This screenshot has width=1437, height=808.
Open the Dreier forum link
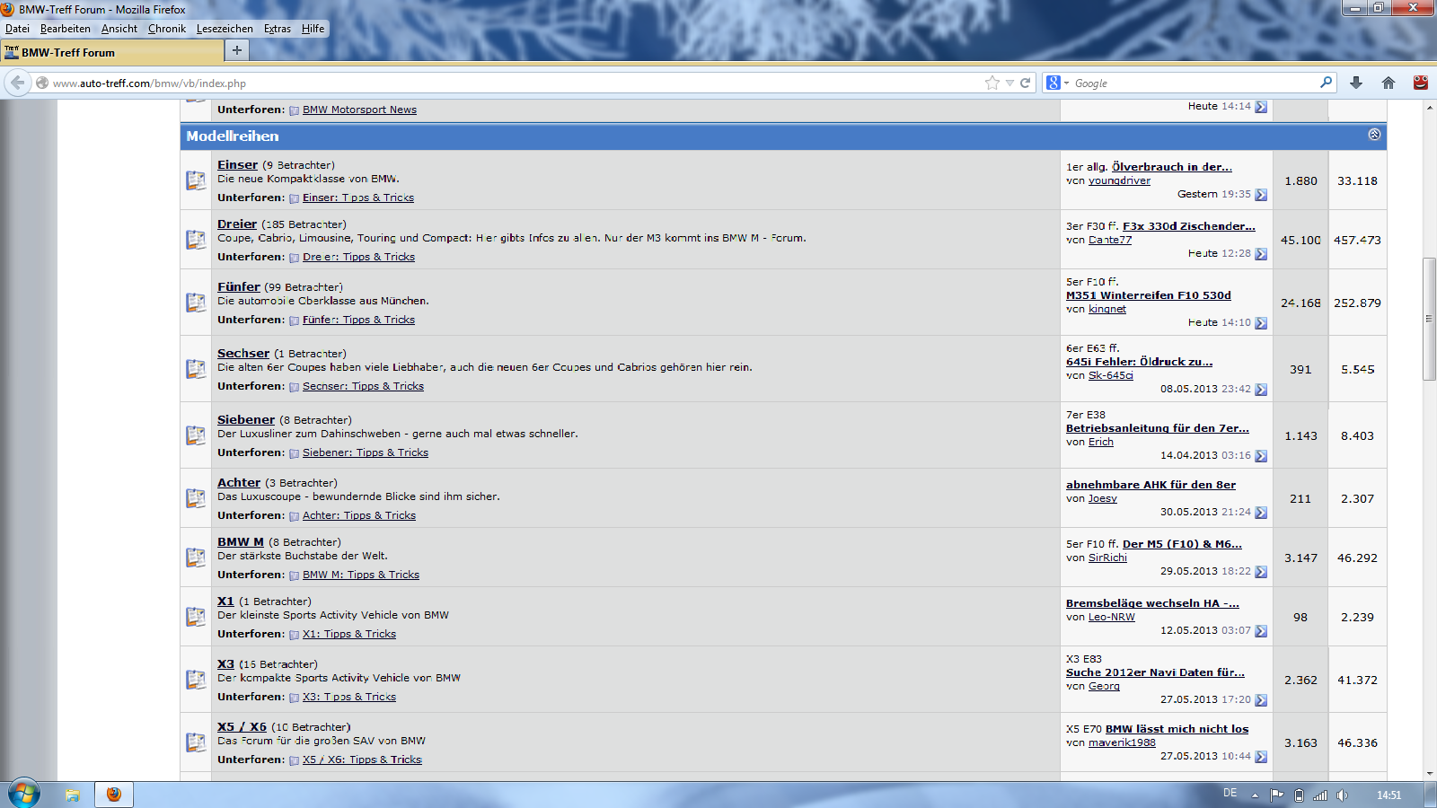pos(237,224)
